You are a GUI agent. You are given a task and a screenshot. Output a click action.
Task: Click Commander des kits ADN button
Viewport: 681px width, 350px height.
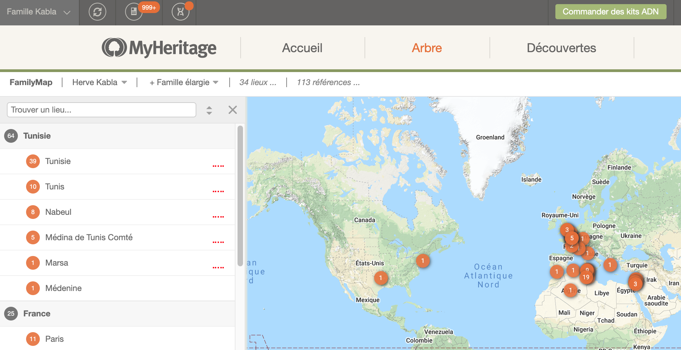611,12
